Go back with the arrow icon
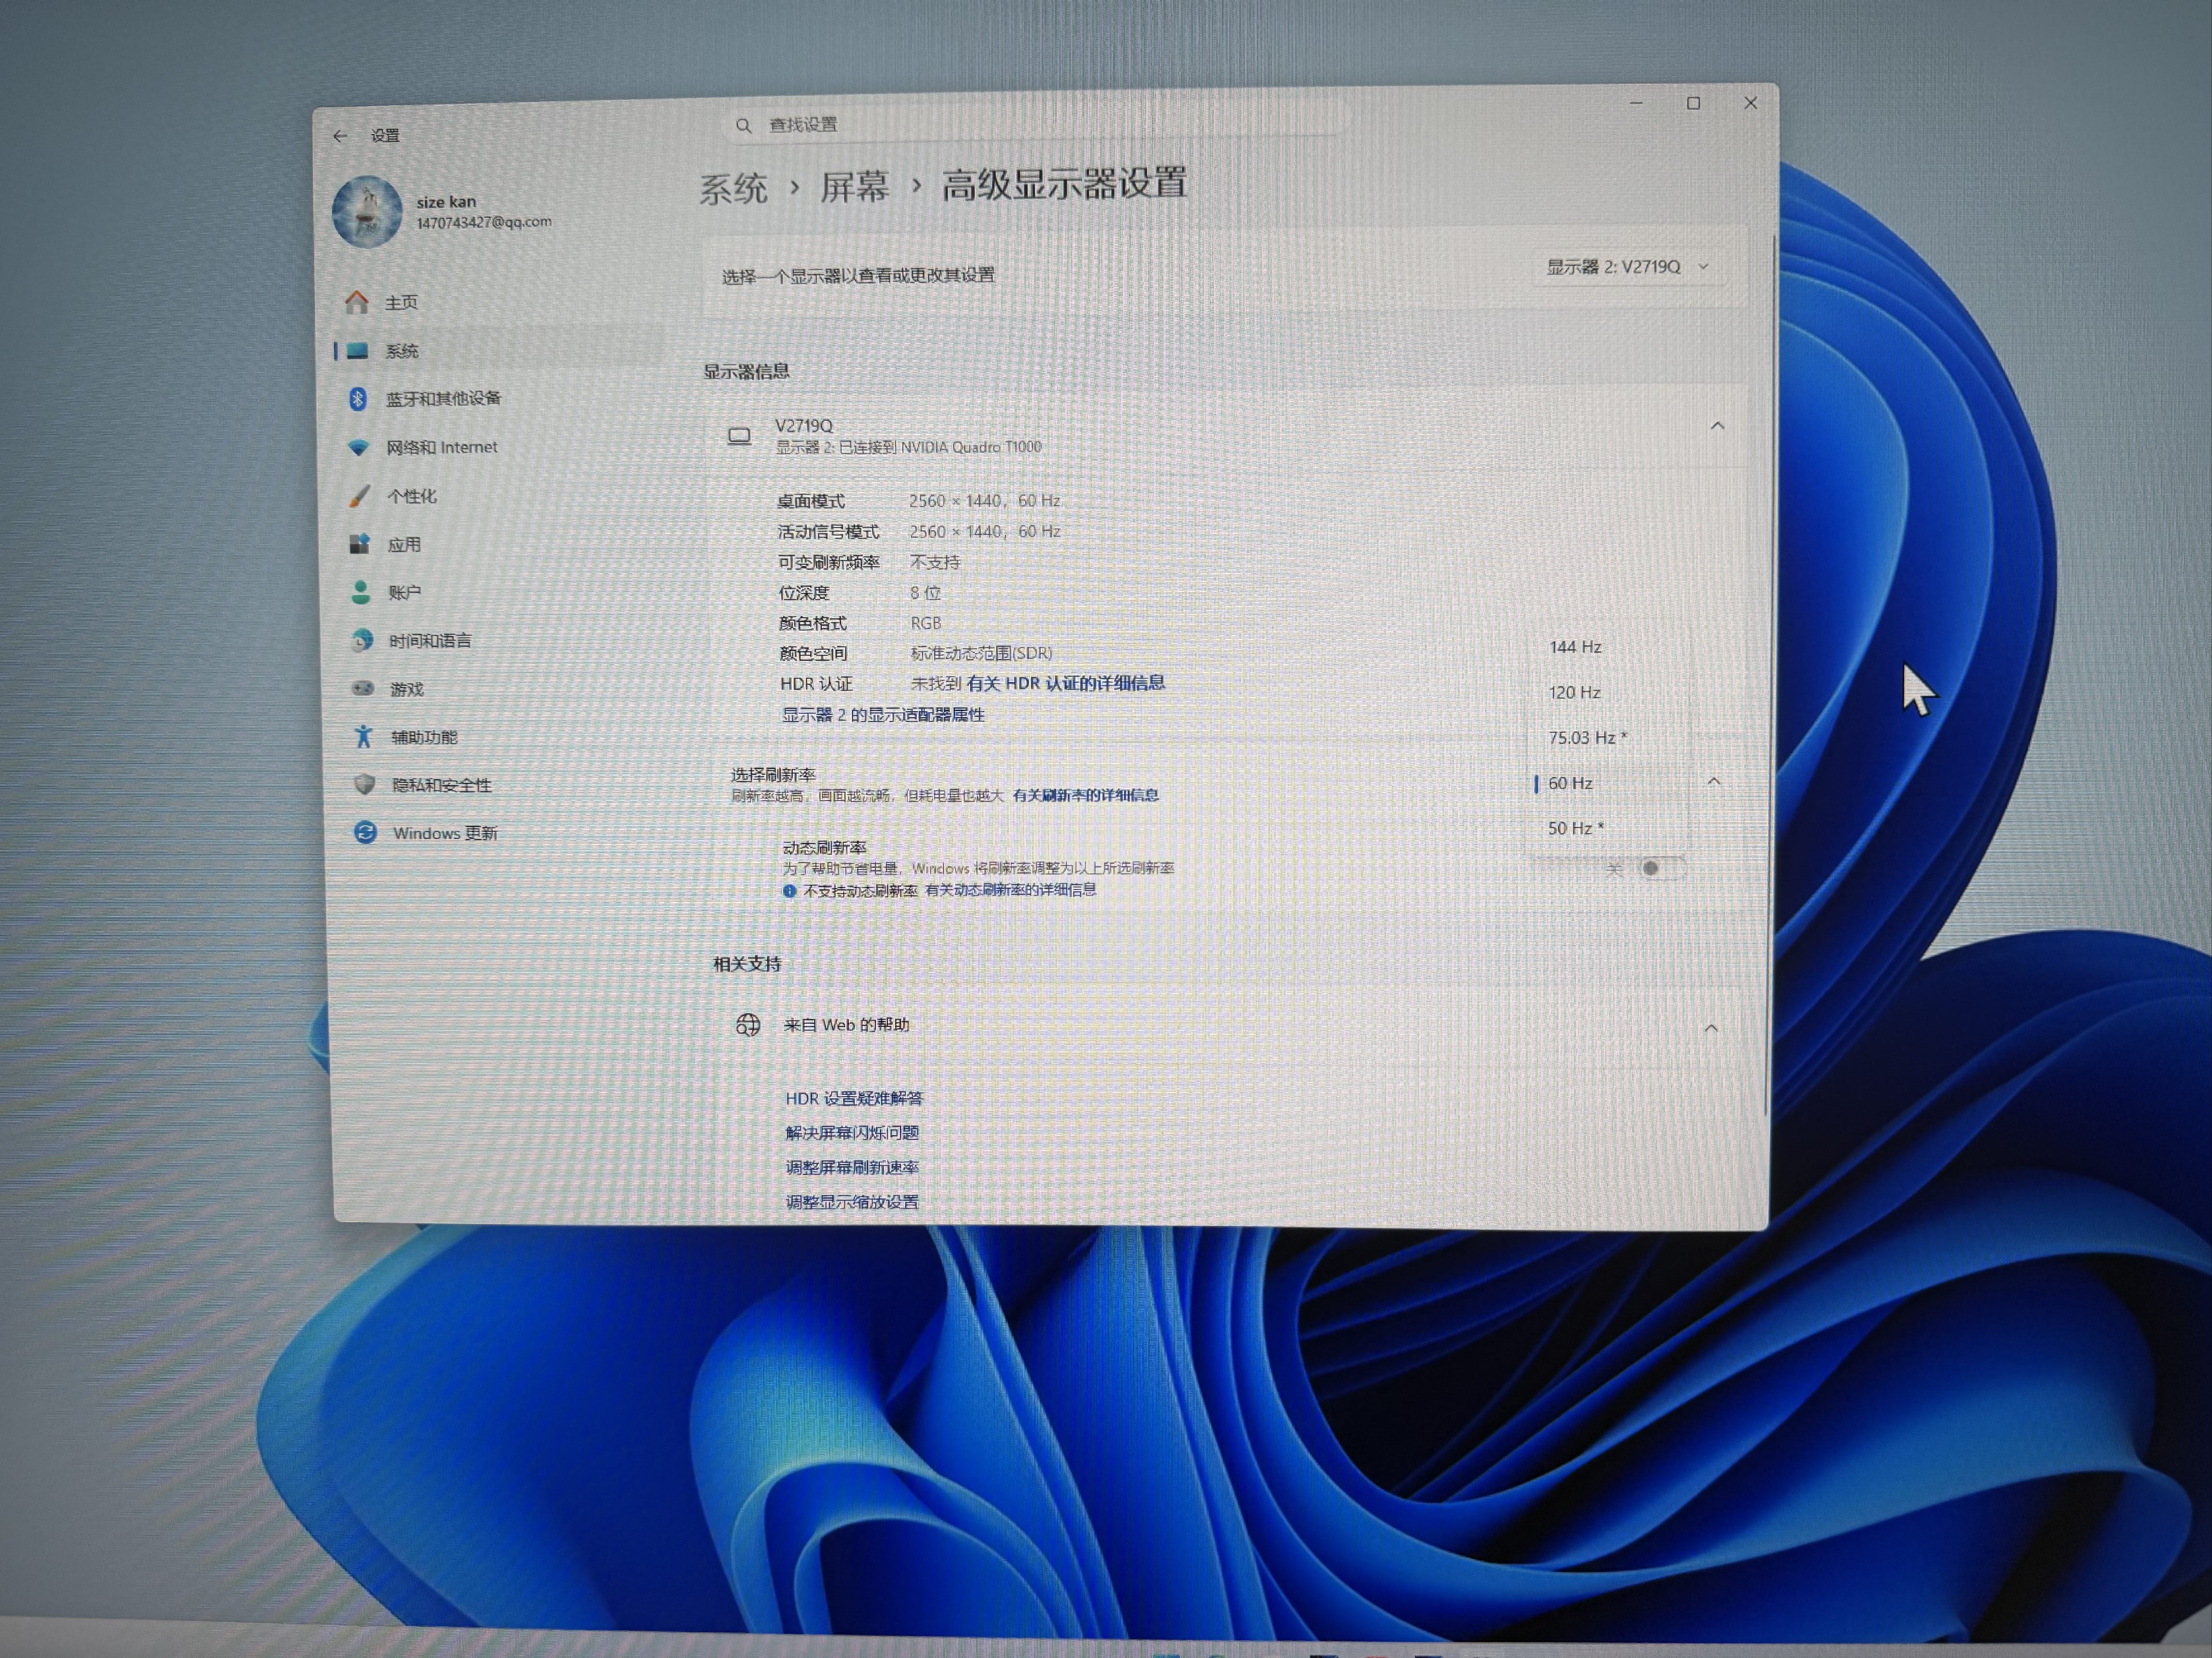The width and height of the screenshot is (2212, 1658). pos(340,136)
